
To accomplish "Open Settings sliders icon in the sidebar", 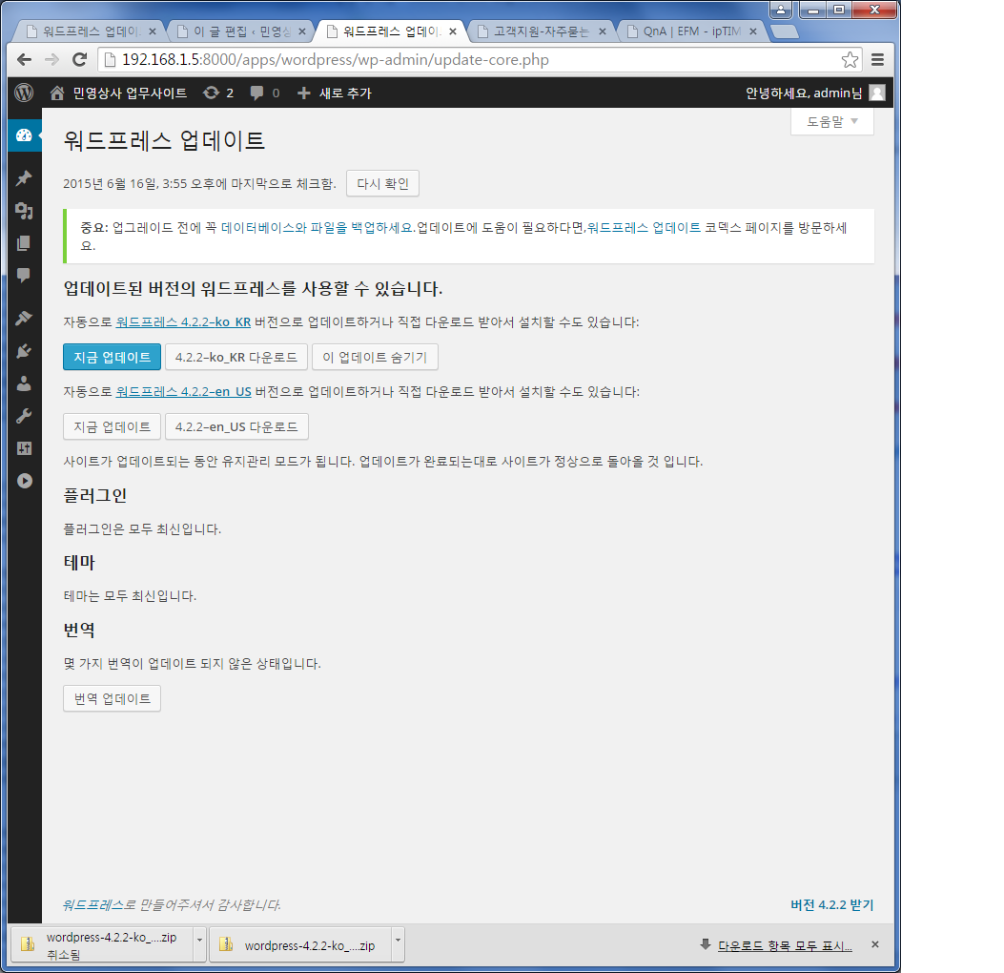I will click(x=25, y=448).
